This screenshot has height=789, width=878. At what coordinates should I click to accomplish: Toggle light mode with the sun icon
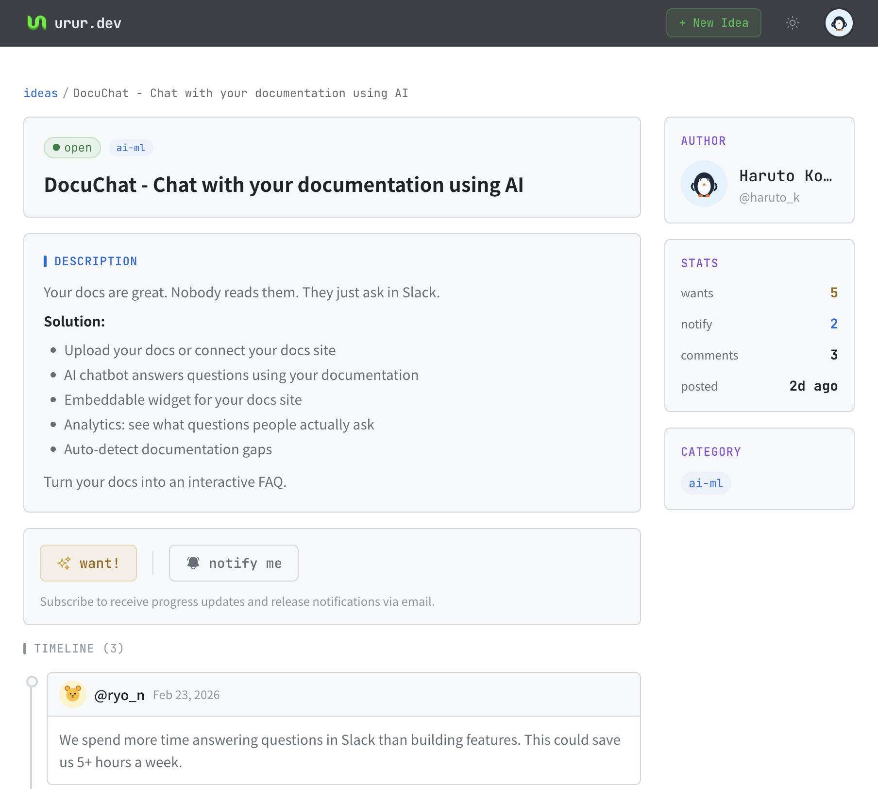(792, 22)
